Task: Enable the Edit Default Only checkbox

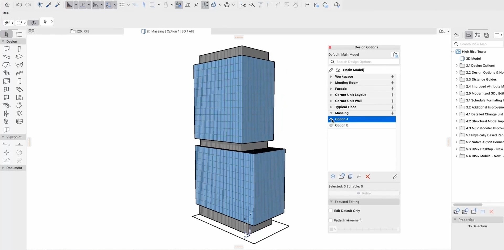Action: (x=330, y=211)
